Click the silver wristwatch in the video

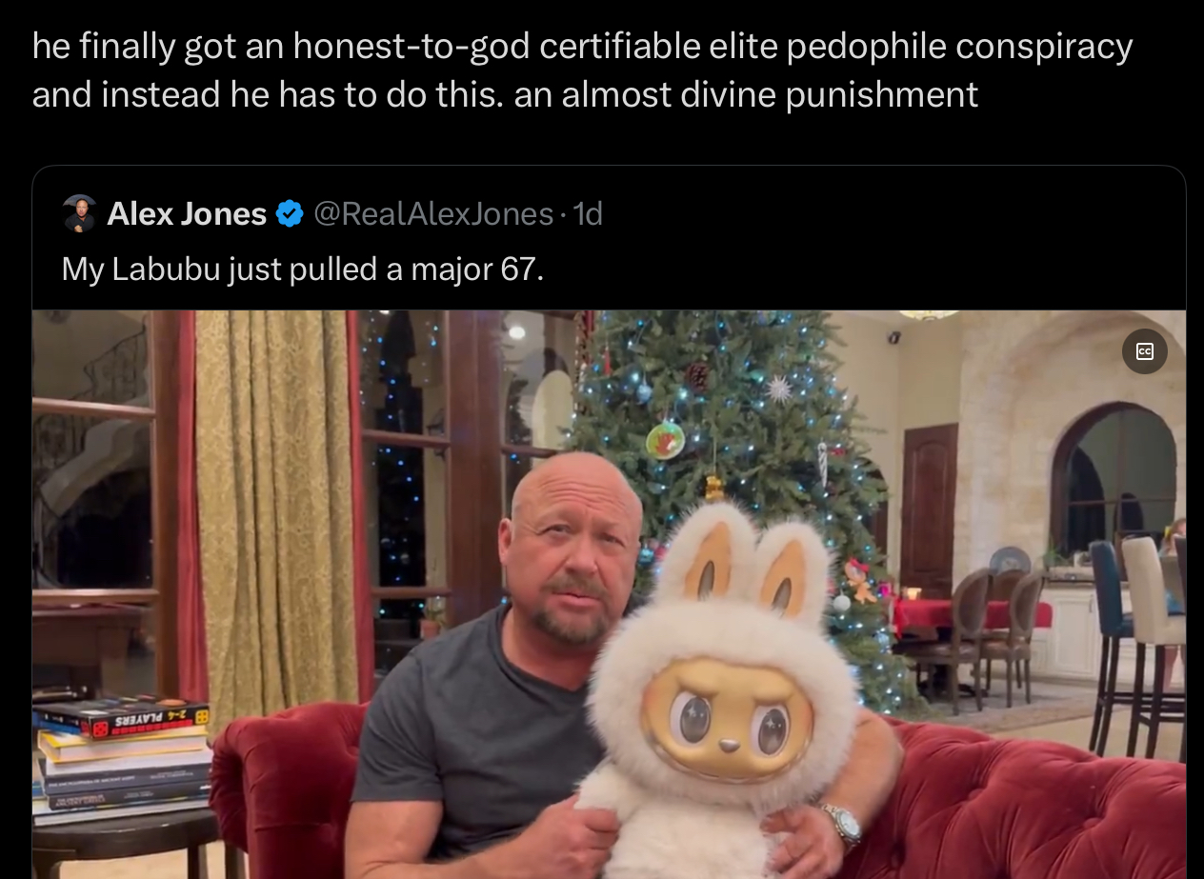coord(842,823)
